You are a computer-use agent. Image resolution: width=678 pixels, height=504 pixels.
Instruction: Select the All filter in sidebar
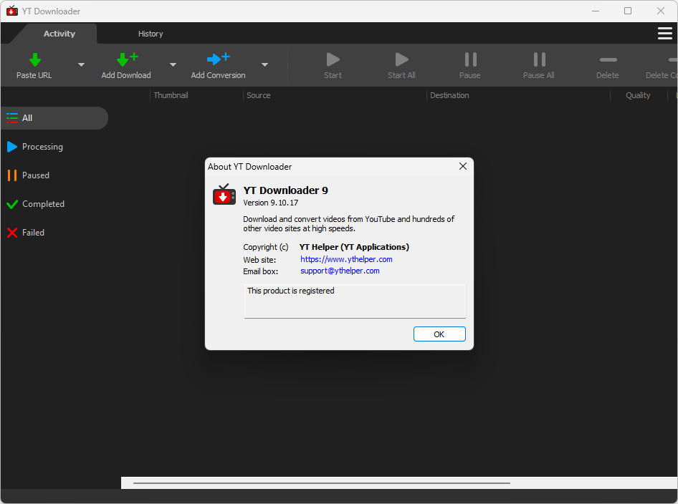pos(54,118)
